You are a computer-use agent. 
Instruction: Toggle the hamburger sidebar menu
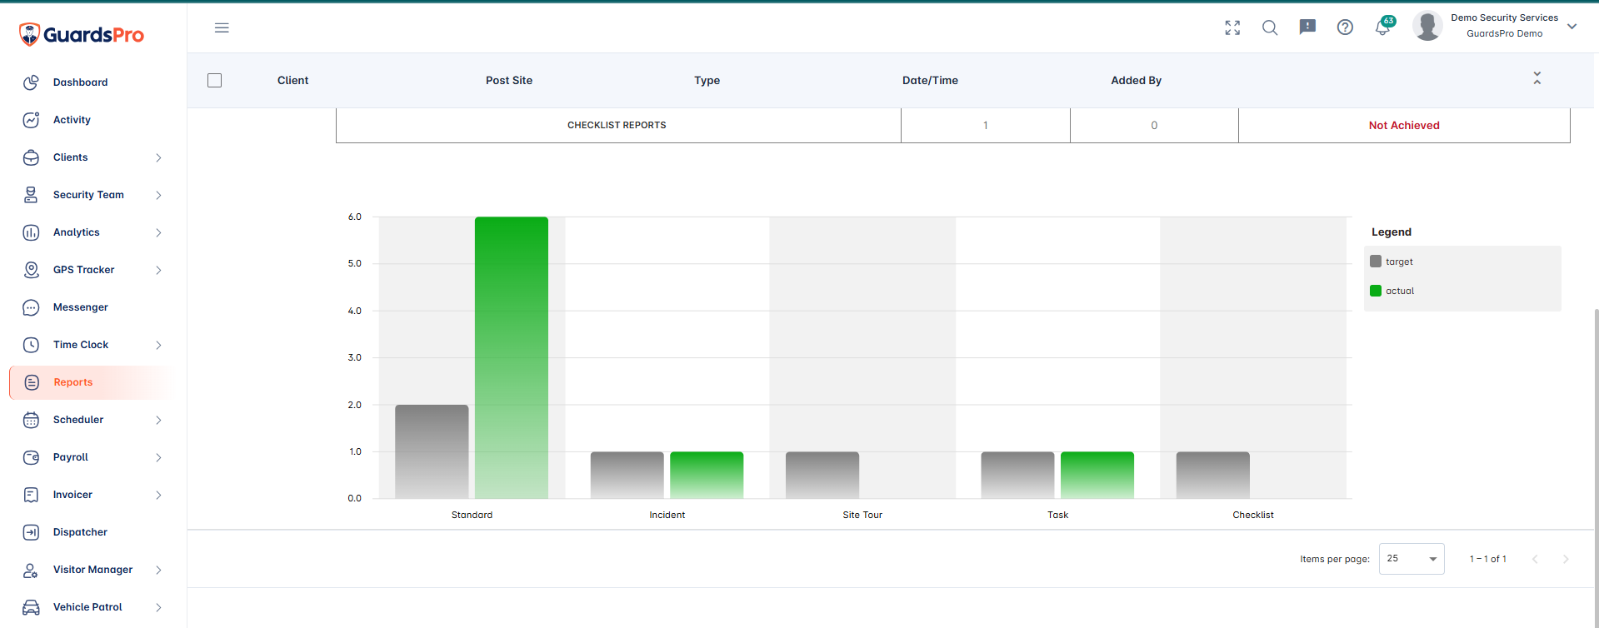tap(222, 27)
